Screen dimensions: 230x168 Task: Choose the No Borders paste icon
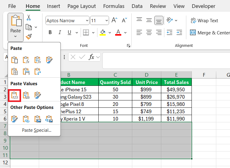tap(15, 72)
